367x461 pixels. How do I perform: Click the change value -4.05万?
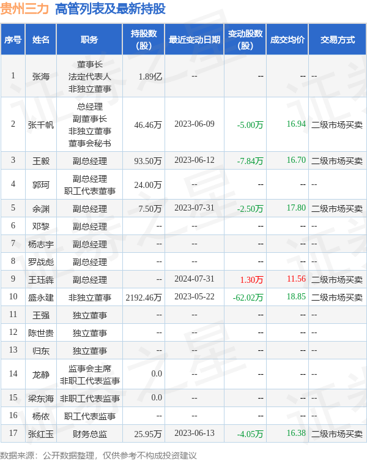tap(250, 434)
